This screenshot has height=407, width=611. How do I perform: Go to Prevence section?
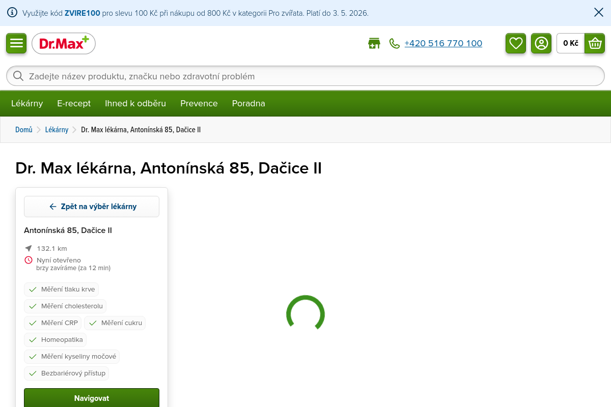point(199,103)
